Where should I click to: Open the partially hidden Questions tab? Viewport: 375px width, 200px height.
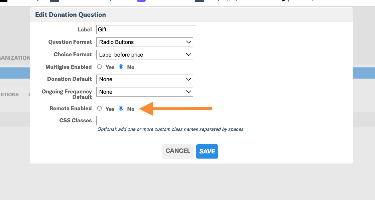(x=9, y=95)
